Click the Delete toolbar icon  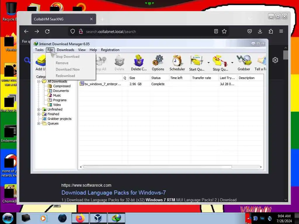[x=119, y=63]
